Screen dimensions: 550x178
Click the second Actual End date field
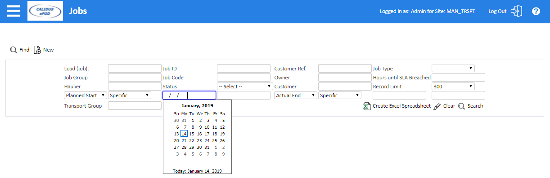tap(458, 95)
